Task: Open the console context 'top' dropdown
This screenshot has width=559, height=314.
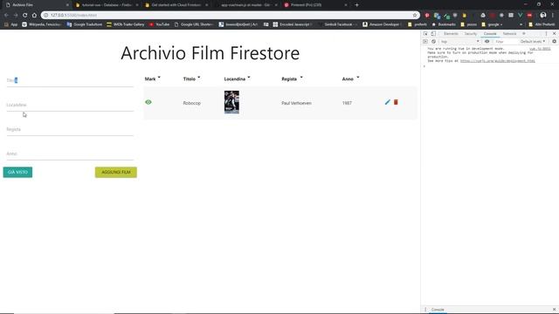Action: [x=460, y=42]
